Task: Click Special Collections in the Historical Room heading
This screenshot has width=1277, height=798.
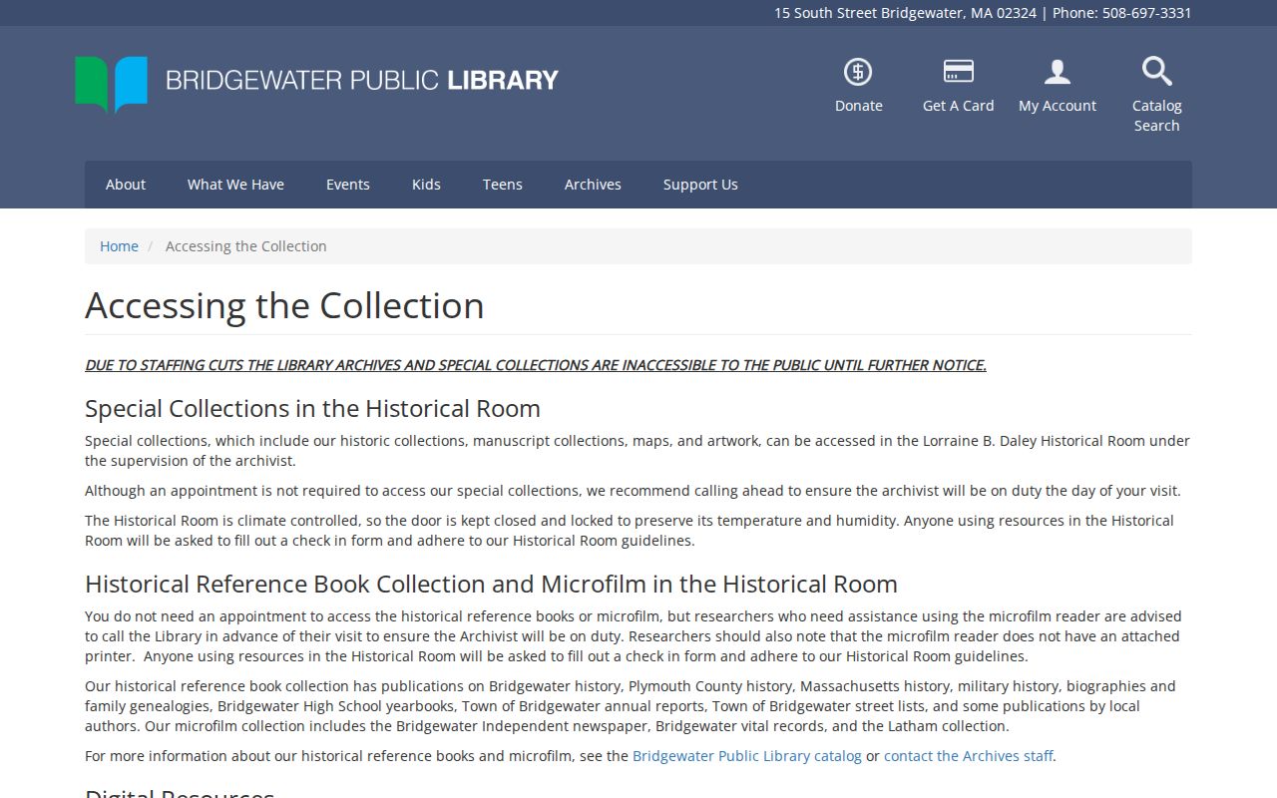Action: [x=312, y=408]
